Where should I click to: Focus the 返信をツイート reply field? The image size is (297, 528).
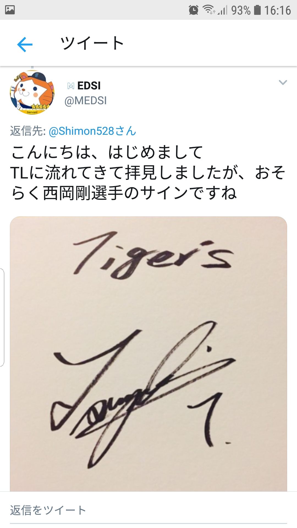(148, 510)
